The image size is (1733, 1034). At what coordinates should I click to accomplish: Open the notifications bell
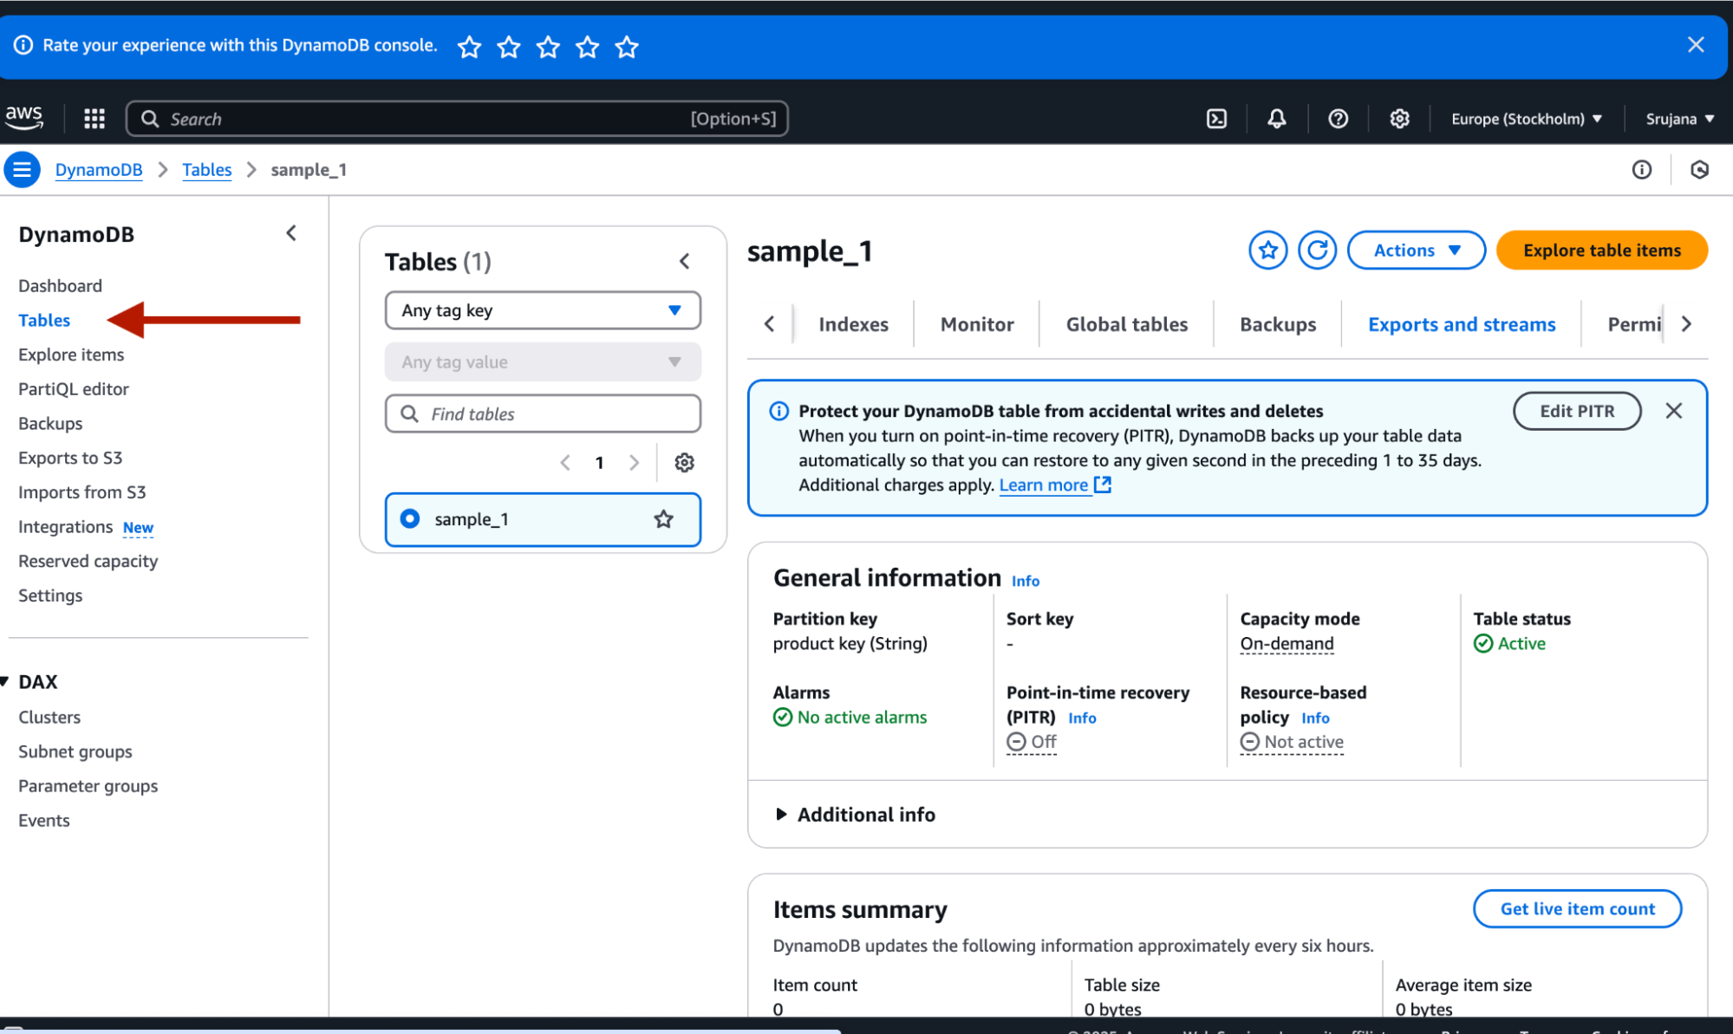pyautogui.click(x=1276, y=119)
